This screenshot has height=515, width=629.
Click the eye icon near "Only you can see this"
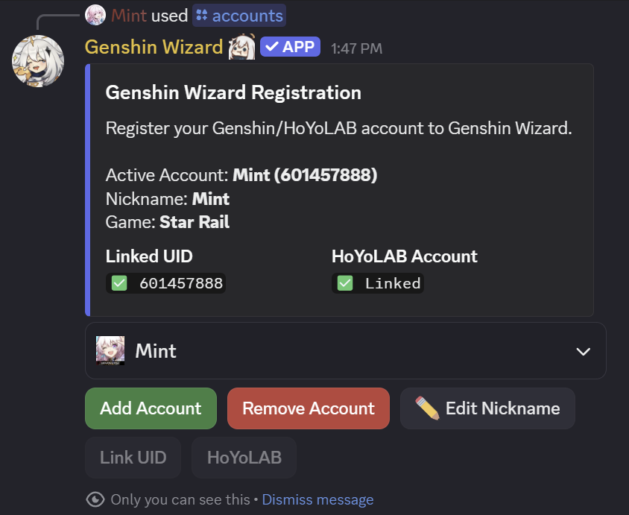(95, 499)
